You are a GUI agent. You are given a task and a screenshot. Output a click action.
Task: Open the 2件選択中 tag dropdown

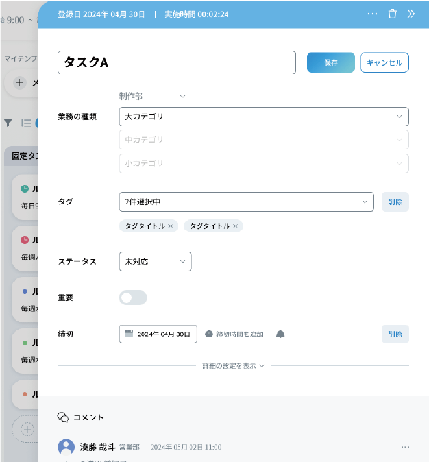(246, 202)
